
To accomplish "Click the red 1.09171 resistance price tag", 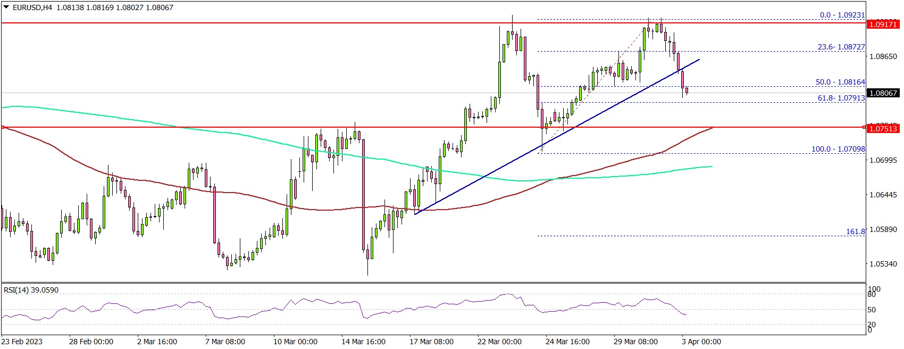I will pos(882,24).
